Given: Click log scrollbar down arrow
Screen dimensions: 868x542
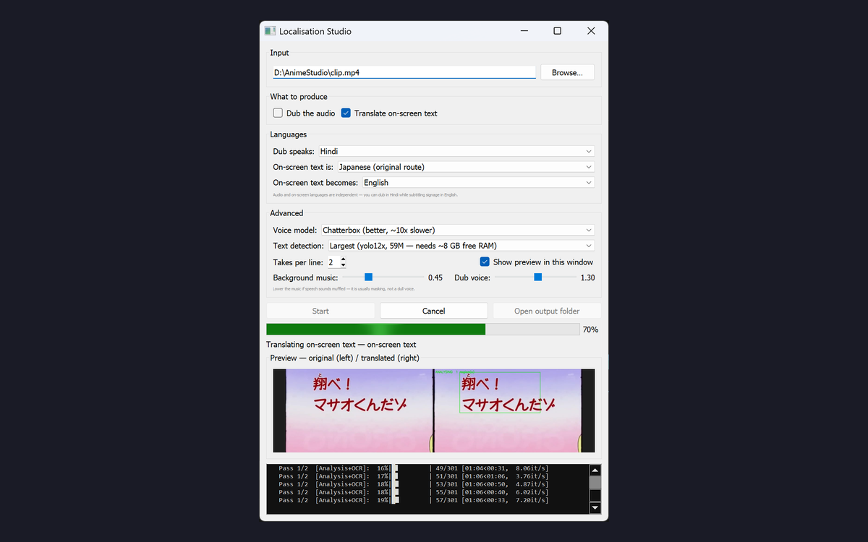Looking at the screenshot, I should [595, 508].
